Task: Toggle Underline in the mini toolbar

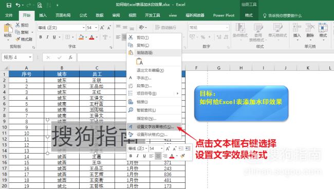Action: (x=144, y=156)
